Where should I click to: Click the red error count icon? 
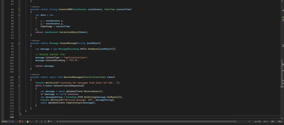20,121
